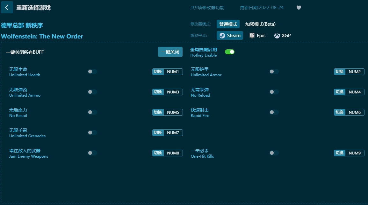The height and width of the screenshot is (205, 368).
Task: Choose Steam platform text
Action: [x=234, y=36]
